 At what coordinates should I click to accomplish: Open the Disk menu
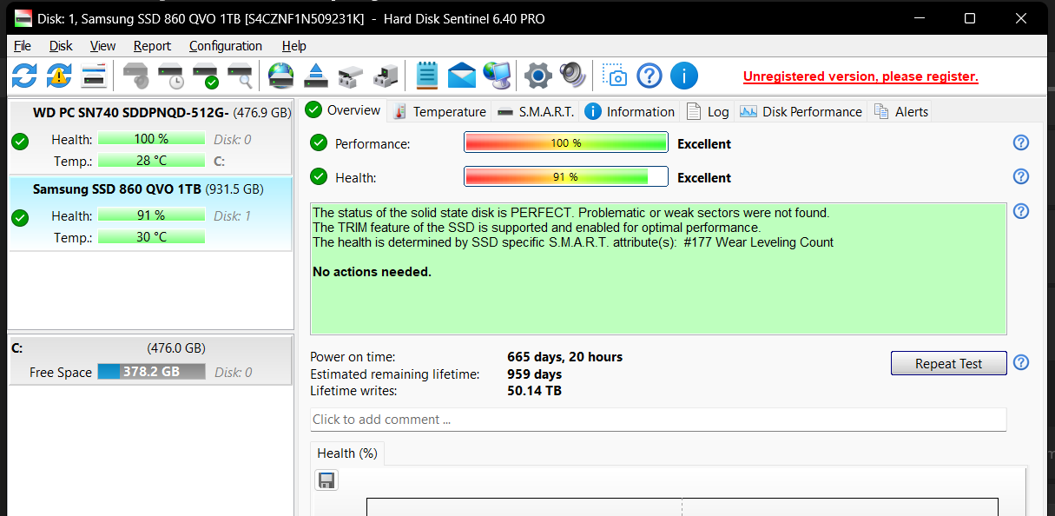(x=61, y=46)
